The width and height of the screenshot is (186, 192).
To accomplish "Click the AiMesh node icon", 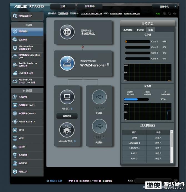I will [x=67, y=130].
